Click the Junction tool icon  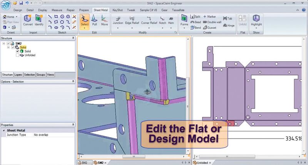pos(118,19)
